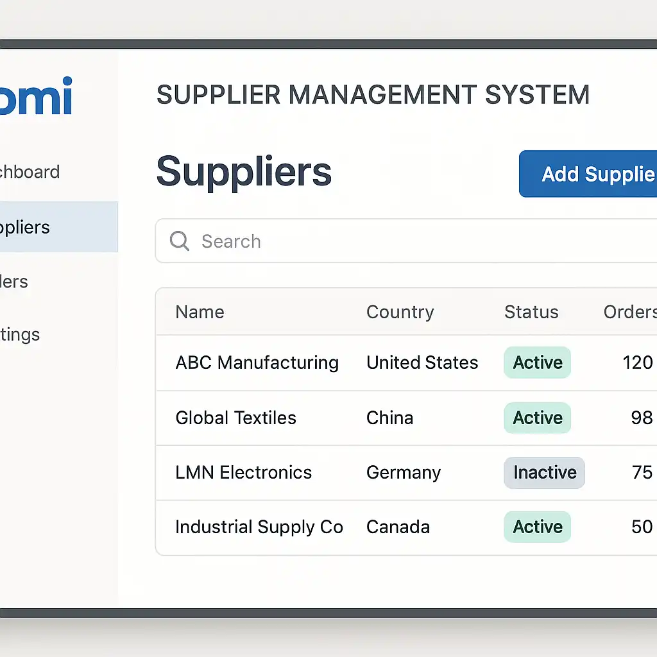Image resolution: width=657 pixels, height=657 pixels.
Task: Click the Active badge for Global Textiles
Action: [537, 418]
